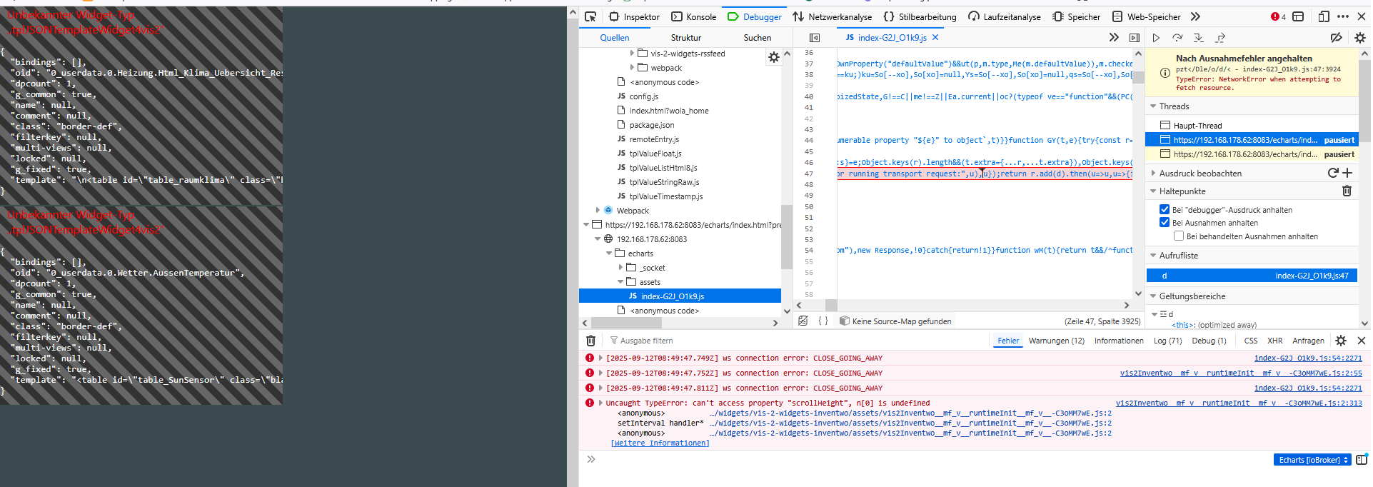
Task: Close the split console
Action: (x=1361, y=341)
